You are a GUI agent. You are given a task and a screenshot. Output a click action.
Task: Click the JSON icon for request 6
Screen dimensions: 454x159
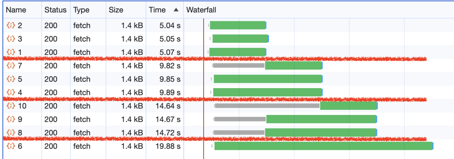11,146
